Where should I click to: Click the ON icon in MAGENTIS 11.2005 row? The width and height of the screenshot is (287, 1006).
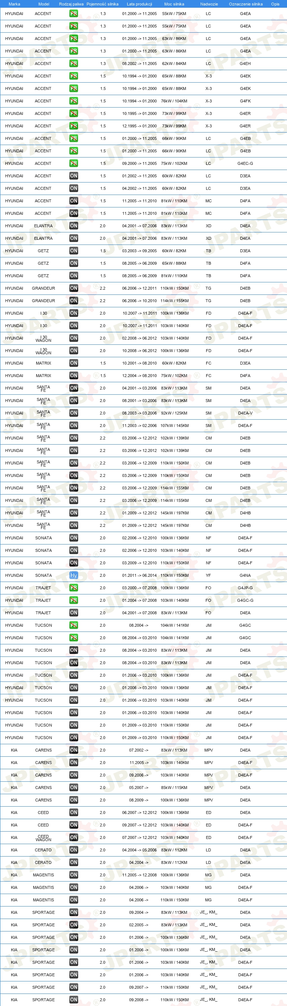(x=73, y=875)
